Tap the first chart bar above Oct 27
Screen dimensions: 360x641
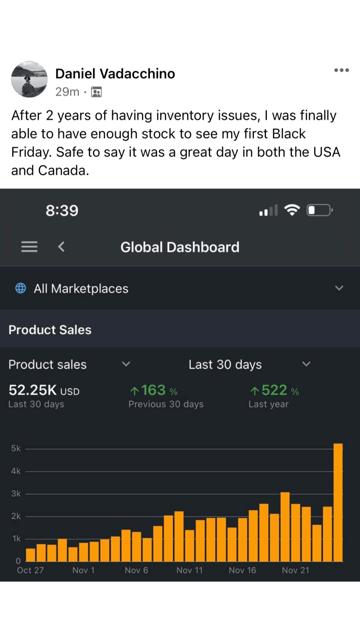31,555
